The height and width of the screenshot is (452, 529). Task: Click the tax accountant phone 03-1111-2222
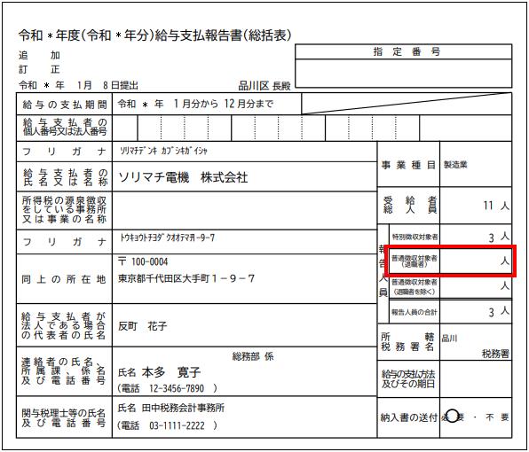pyautogui.click(x=177, y=425)
